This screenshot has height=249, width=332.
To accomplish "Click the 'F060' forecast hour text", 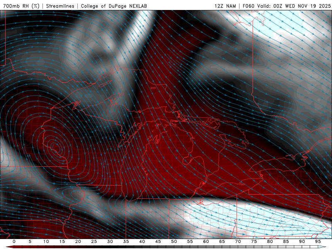I will (x=248, y=6).
